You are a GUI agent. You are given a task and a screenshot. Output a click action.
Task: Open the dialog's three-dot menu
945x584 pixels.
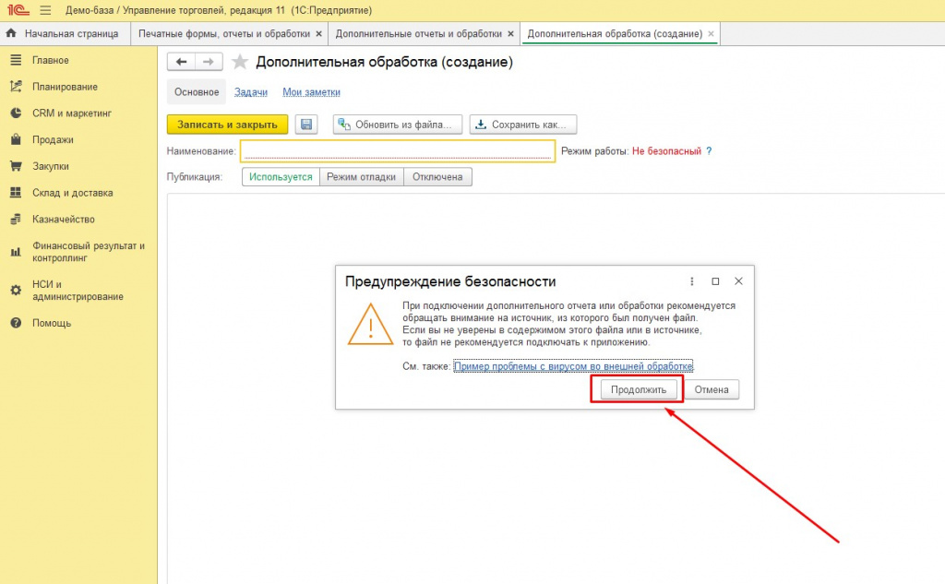tap(692, 281)
